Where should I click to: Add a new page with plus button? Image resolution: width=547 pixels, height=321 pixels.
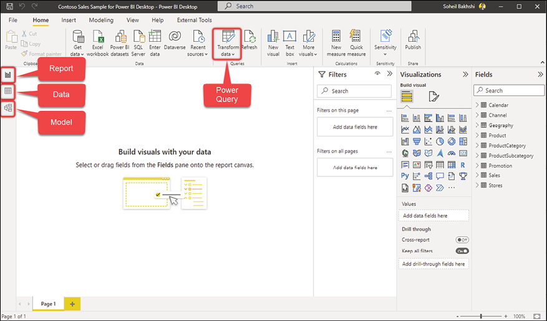72,304
